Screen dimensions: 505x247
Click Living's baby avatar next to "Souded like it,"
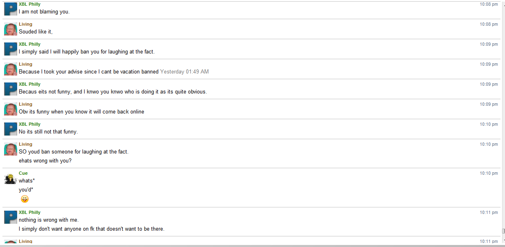11,29
